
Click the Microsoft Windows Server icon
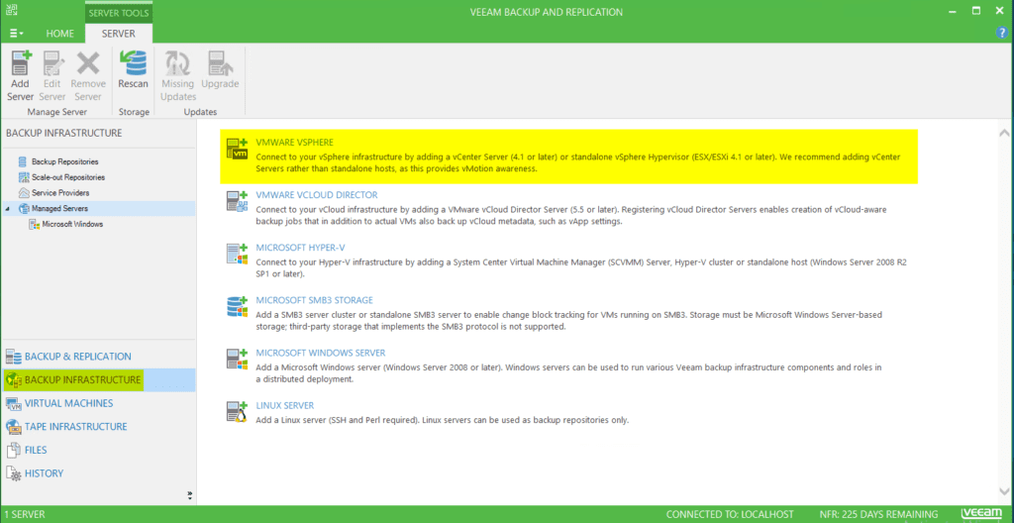pyautogui.click(x=237, y=359)
